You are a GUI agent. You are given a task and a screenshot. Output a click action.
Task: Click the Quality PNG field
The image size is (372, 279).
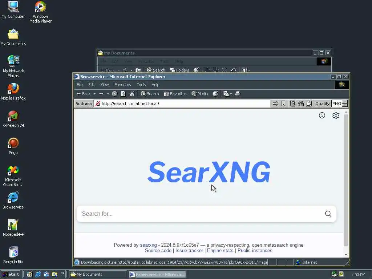pyautogui.click(x=337, y=104)
